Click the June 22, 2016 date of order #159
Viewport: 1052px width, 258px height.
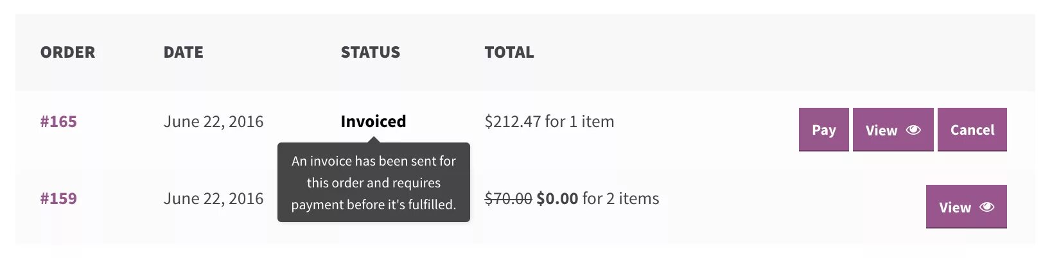(213, 198)
